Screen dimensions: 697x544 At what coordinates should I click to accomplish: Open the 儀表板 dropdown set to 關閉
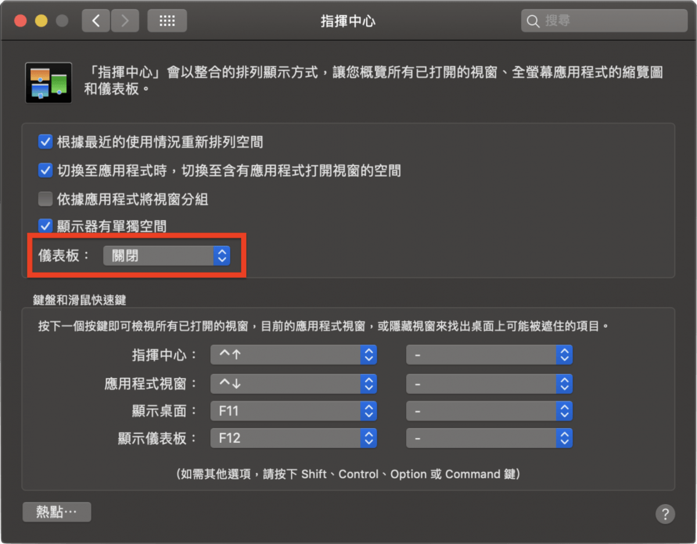(x=167, y=256)
